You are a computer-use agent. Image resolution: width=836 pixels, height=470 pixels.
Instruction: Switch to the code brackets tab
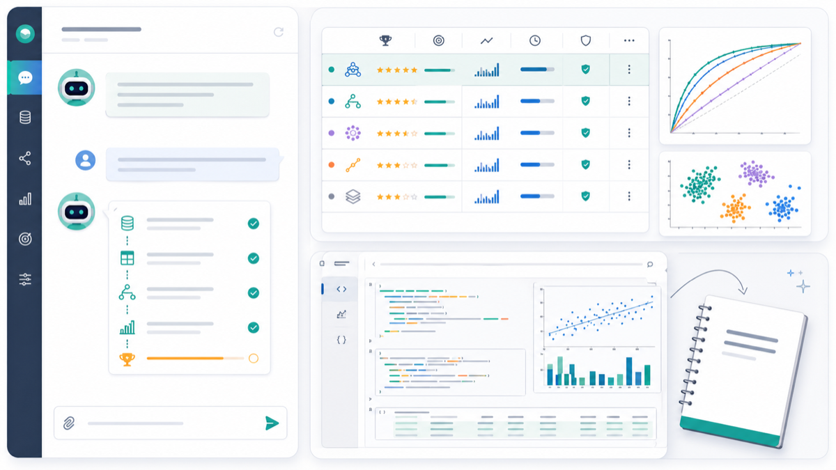(341, 289)
